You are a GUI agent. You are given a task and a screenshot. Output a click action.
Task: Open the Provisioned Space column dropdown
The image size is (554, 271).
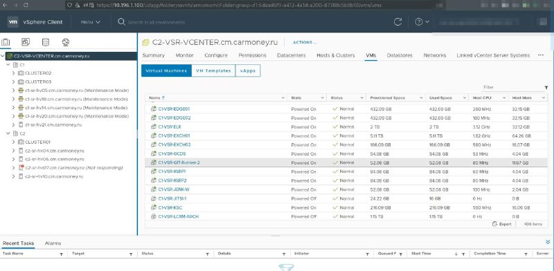tap(421, 97)
